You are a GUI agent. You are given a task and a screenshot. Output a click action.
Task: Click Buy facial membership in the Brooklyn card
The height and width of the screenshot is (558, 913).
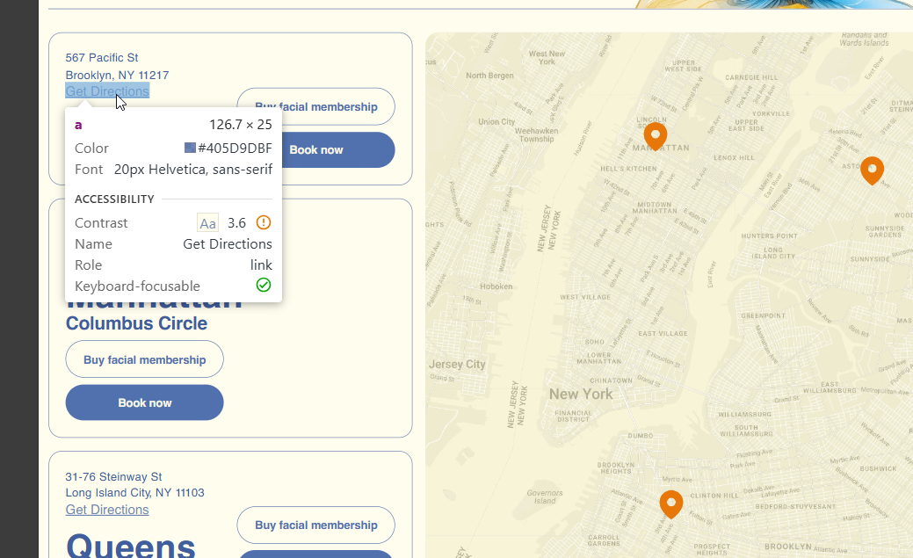315,106
